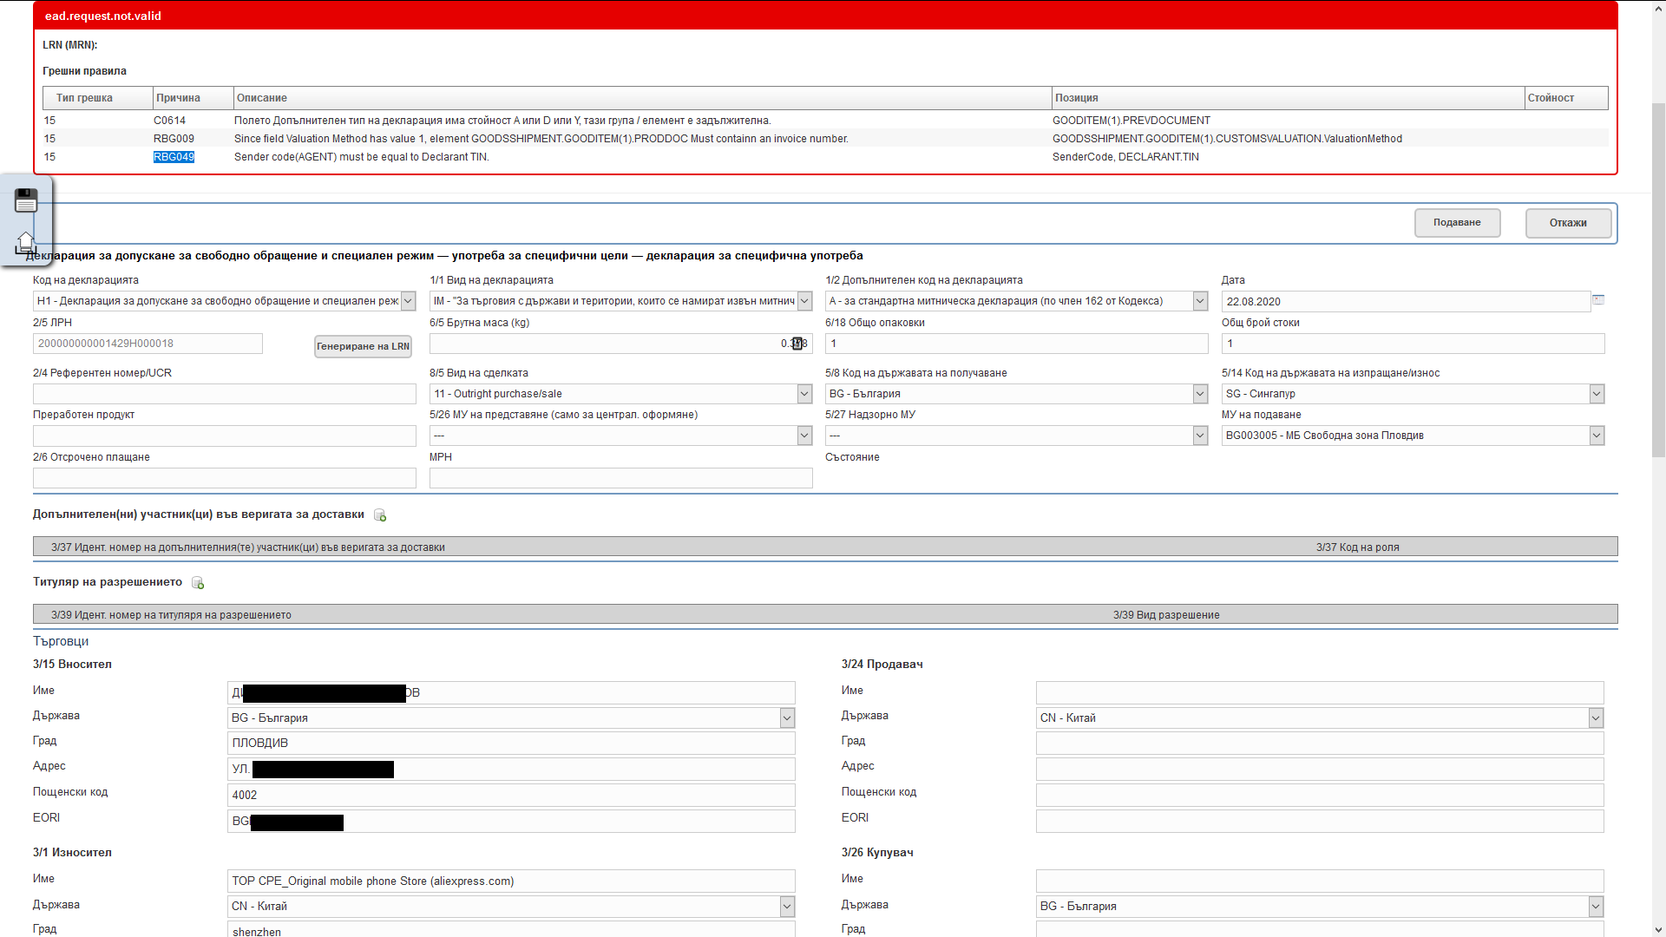The height and width of the screenshot is (937, 1666).
Task: Click the 2/4 reference number UCR field
Action: (224, 394)
